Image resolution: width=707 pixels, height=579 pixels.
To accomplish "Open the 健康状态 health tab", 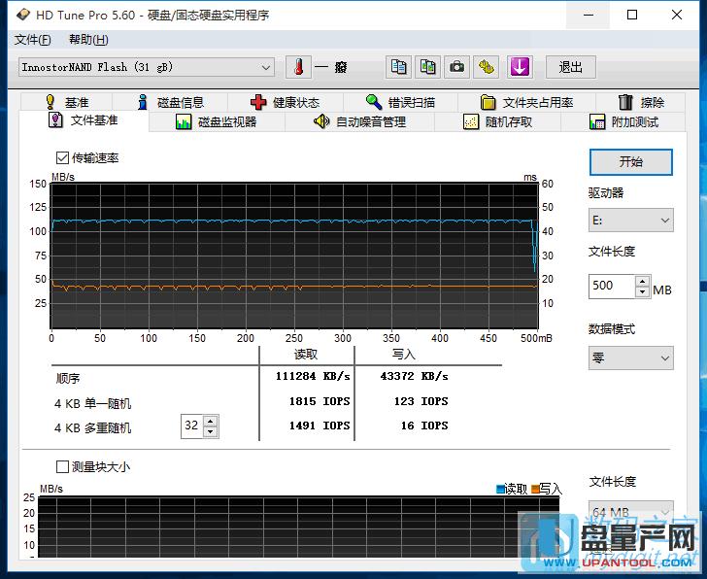I will pyautogui.click(x=285, y=102).
